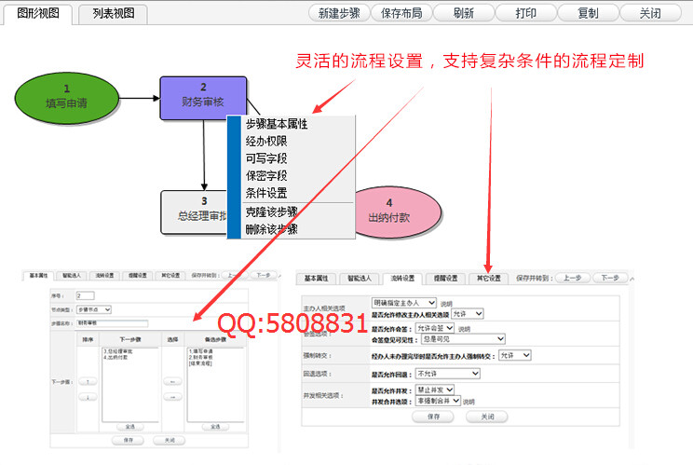Select the green node 1 填写申请
The height and width of the screenshot is (465, 693).
point(67,98)
